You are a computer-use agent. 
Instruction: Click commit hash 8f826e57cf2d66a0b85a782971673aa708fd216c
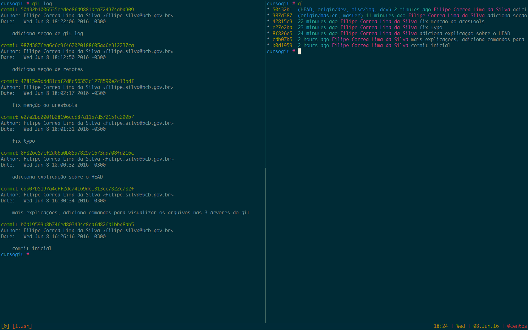tap(77, 153)
